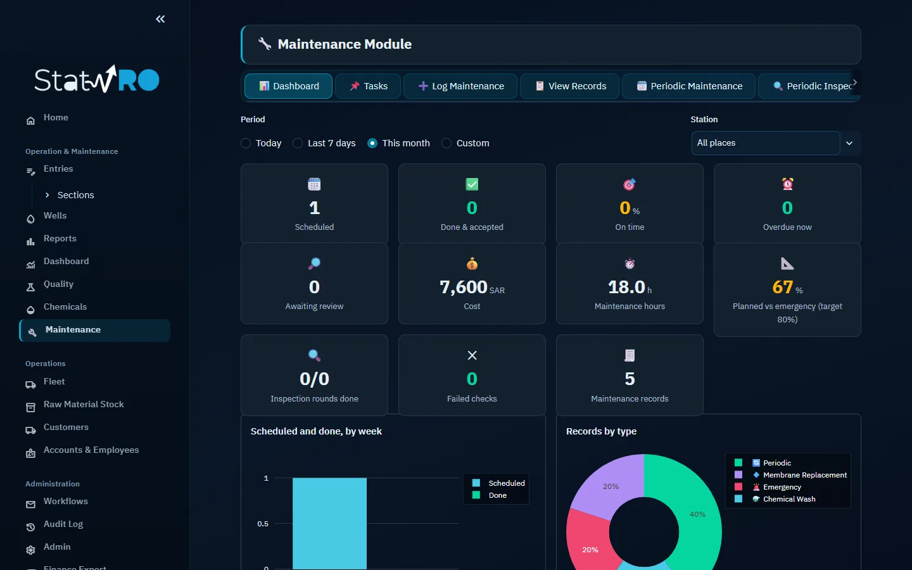
Task: Click the StatwRO logo
Action: 97,79
